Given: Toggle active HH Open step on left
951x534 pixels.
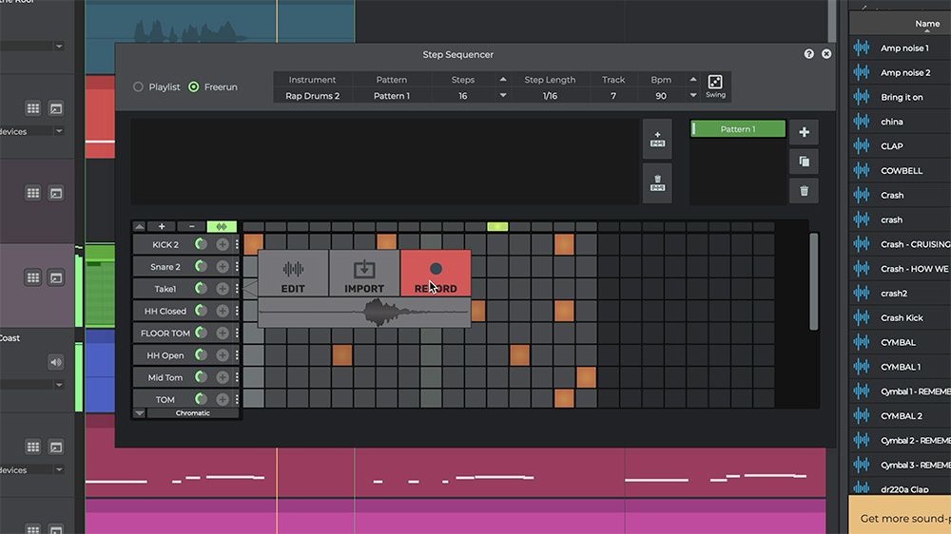Looking at the screenshot, I should point(342,355).
